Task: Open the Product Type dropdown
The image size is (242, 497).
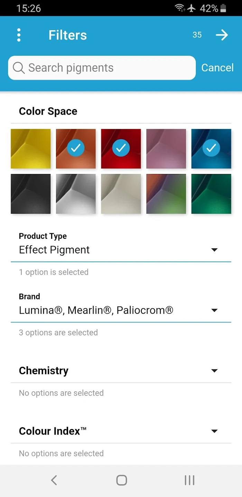Action: tap(121, 250)
